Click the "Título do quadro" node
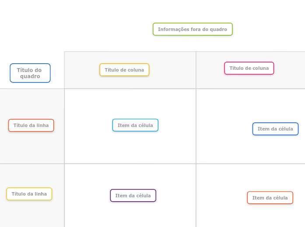 click(30, 73)
